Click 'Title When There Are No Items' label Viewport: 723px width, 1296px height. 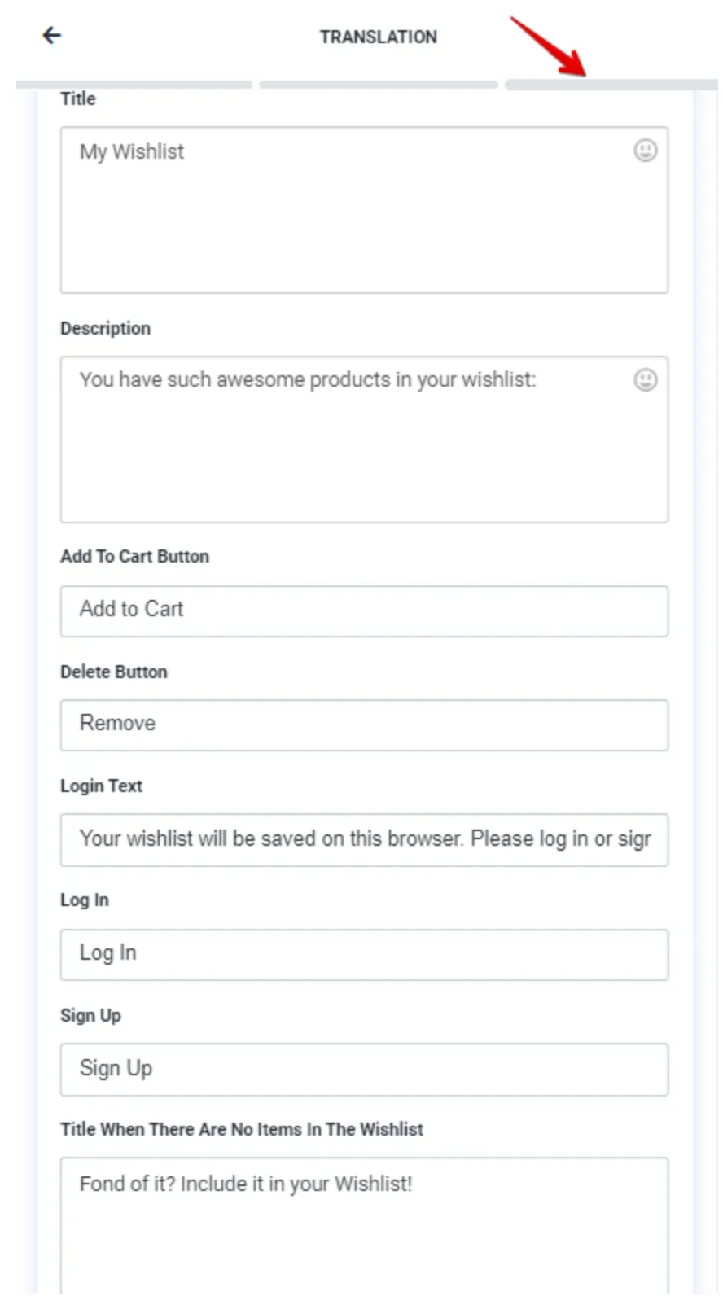coord(242,1130)
